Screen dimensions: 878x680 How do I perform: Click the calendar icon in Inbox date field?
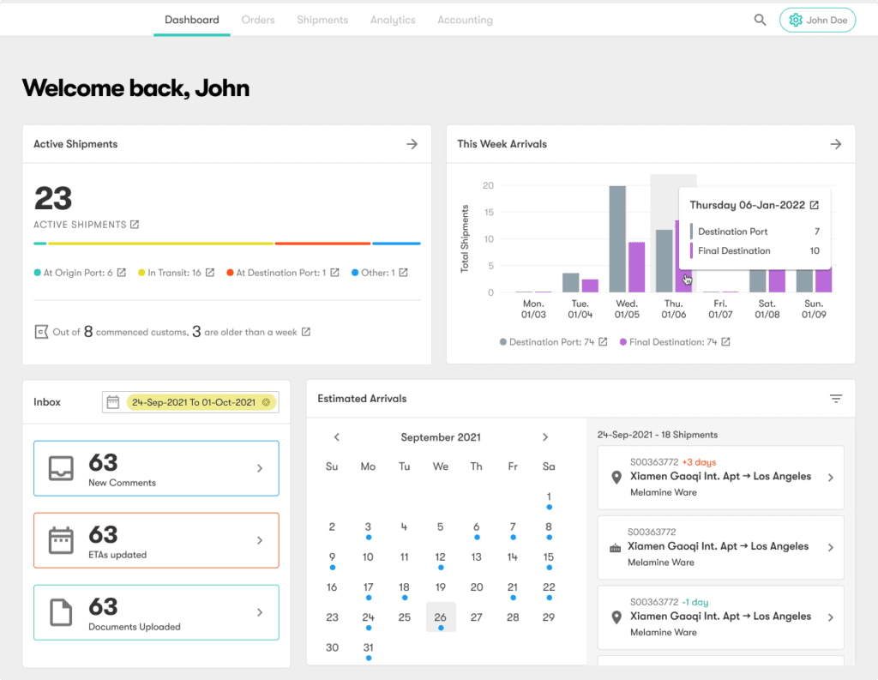tap(113, 402)
